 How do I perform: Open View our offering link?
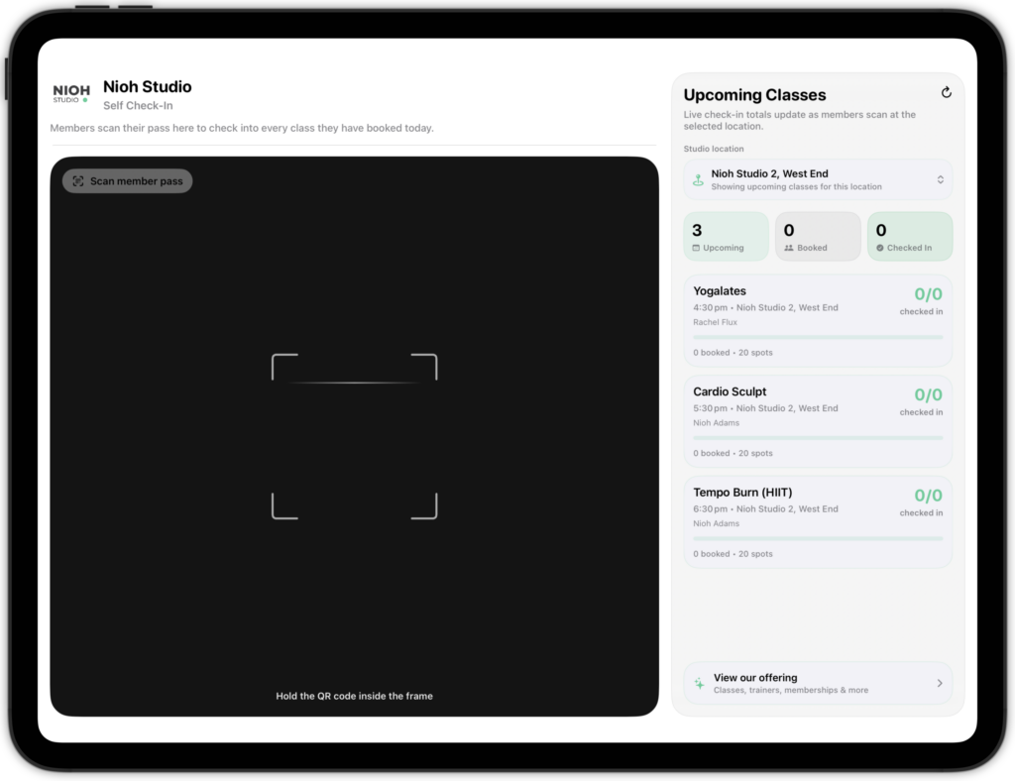(x=790, y=683)
